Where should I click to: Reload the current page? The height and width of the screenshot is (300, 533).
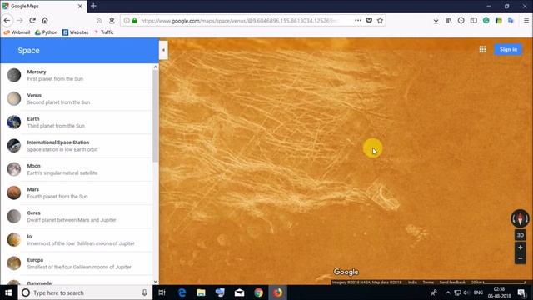click(x=32, y=20)
